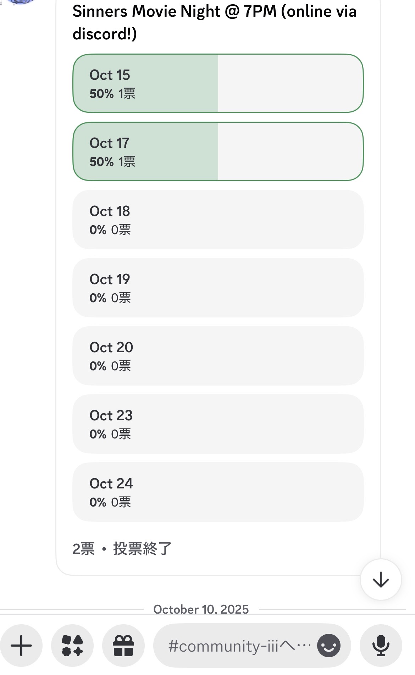Select the Oct 24 poll option
The height and width of the screenshot is (675, 415).
[218, 492]
